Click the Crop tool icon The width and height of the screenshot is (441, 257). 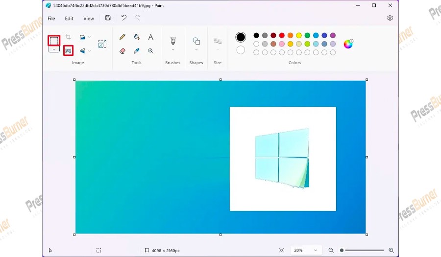(68, 37)
